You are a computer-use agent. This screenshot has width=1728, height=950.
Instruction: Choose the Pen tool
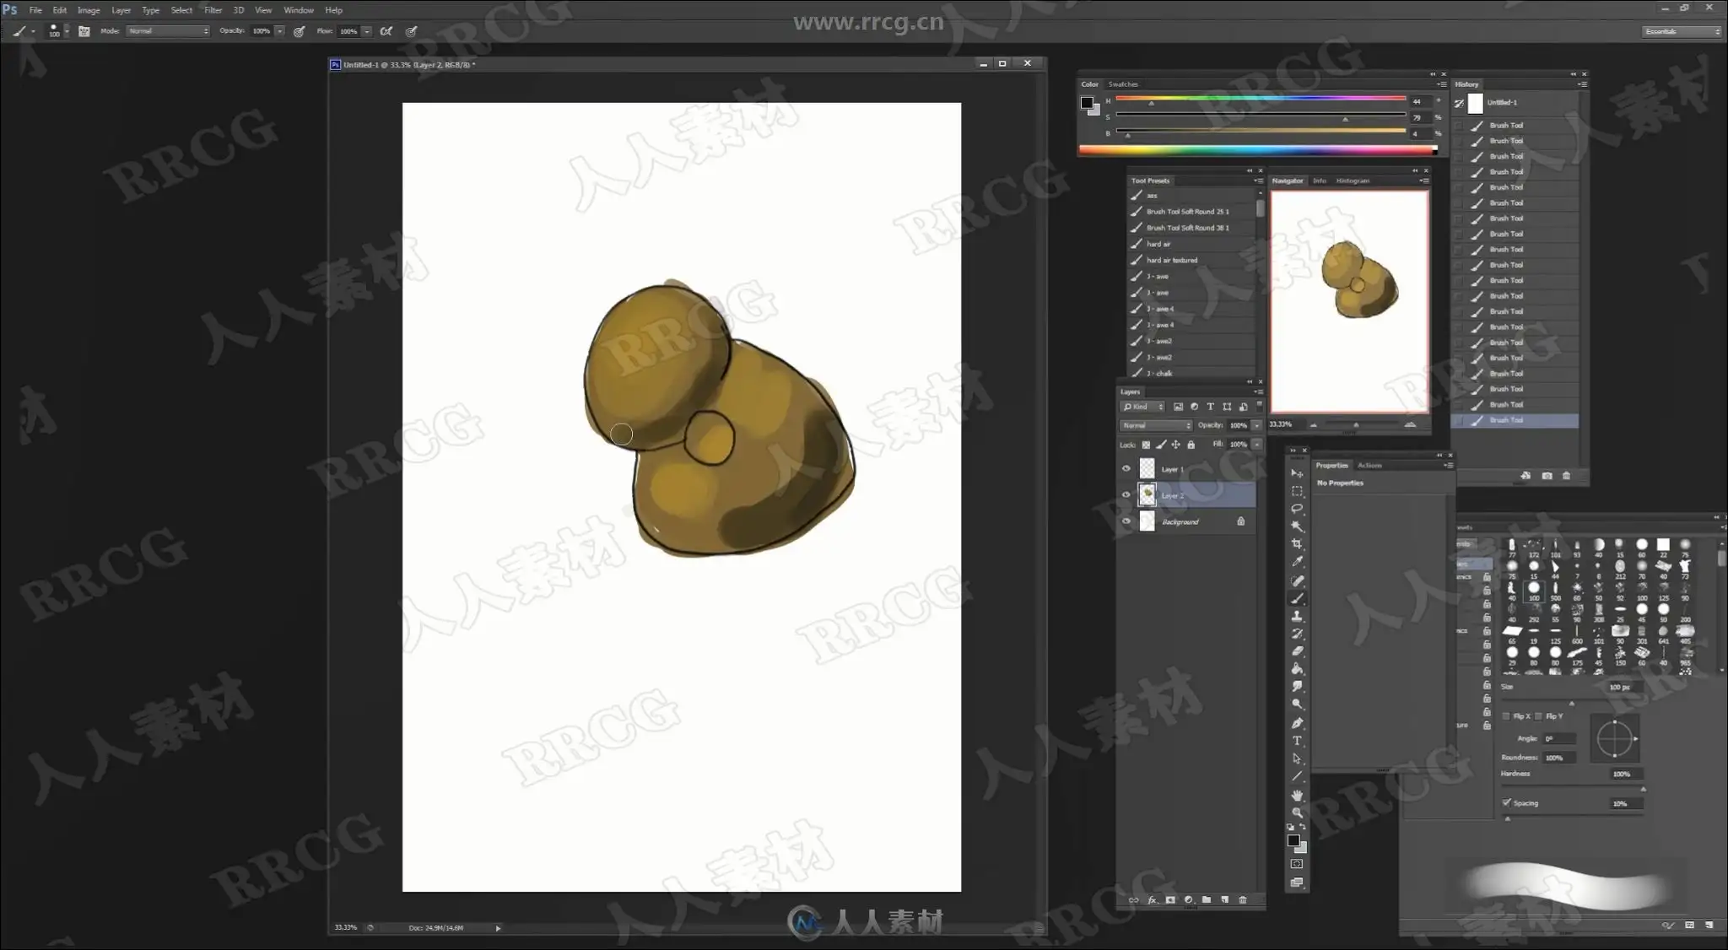point(1297,723)
